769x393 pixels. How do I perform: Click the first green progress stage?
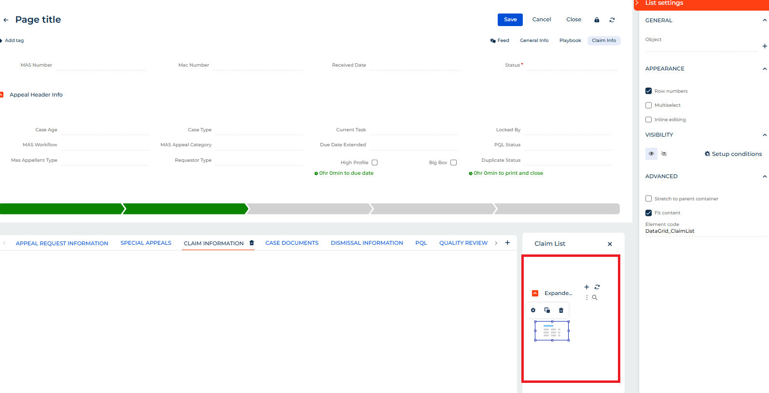62,209
